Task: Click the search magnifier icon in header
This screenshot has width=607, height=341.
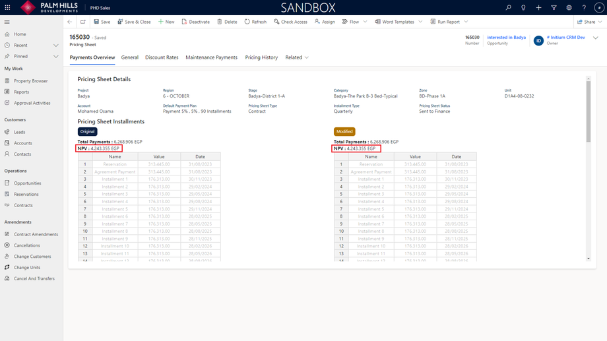Action: click(508, 7)
